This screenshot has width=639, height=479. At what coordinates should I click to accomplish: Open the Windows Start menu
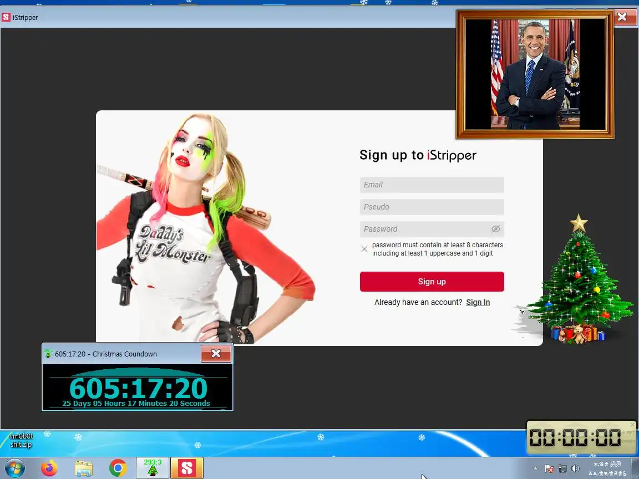pyautogui.click(x=14, y=468)
